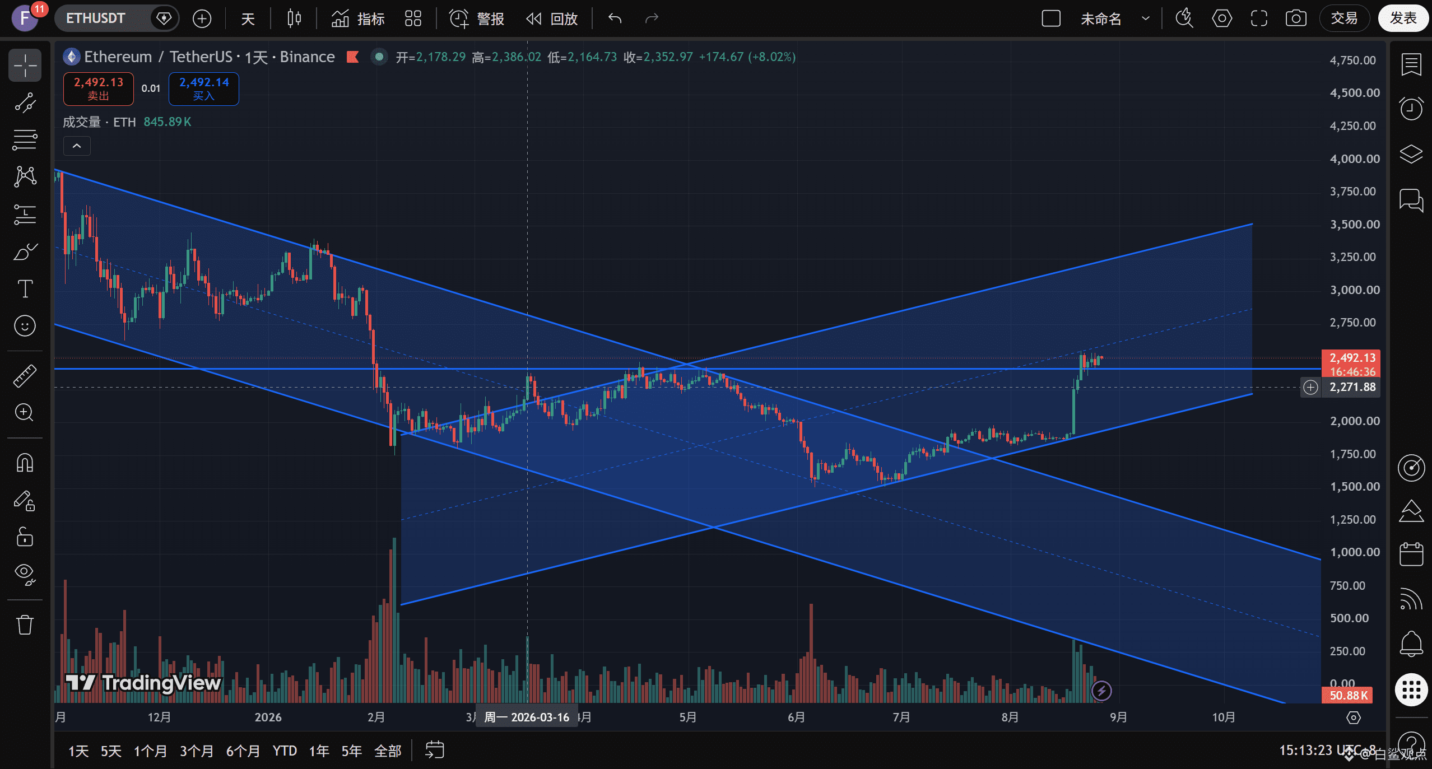
Task: Click the Trade button
Action: click(x=1345, y=18)
